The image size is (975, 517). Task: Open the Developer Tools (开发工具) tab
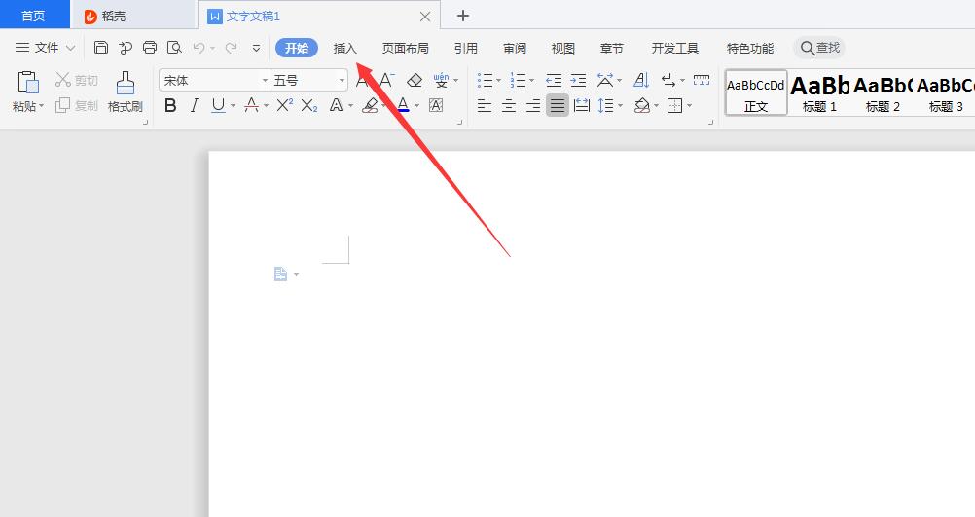[x=675, y=48]
